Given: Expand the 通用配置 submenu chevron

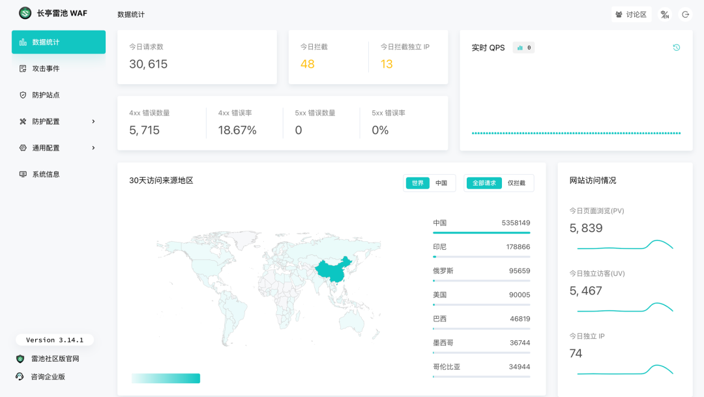Looking at the screenshot, I should click(x=93, y=147).
